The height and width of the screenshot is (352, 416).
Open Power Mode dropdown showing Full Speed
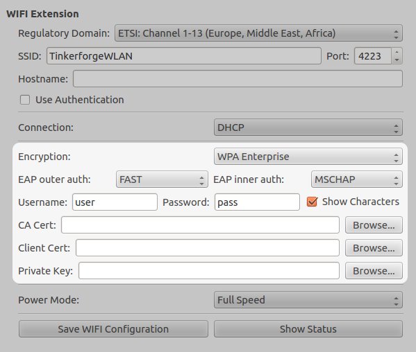click(308, 300)
